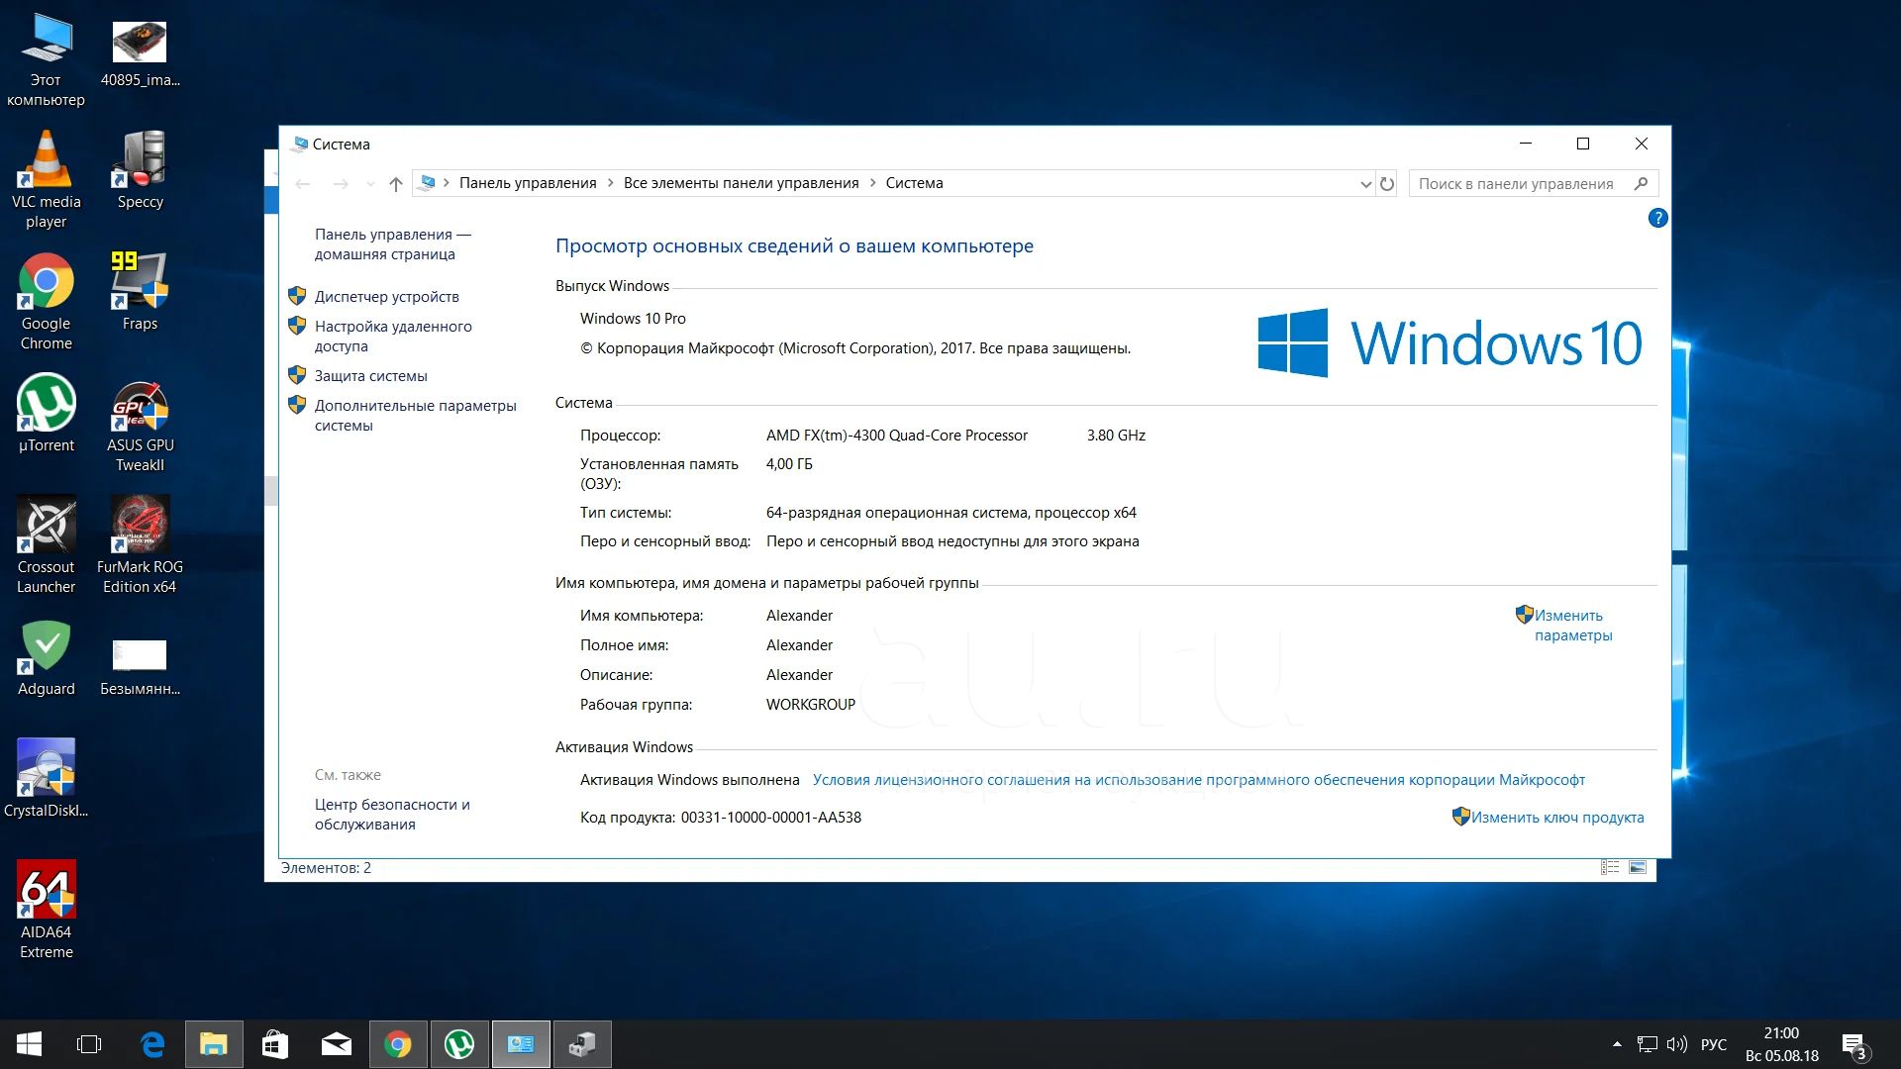Expand the chevron after Панель управления breadcrumb
The height and width of the screenshot is (1069, 1901).
pos(610,183)
